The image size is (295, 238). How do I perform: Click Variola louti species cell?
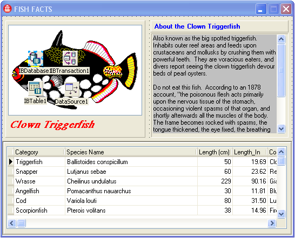point(131,201)
